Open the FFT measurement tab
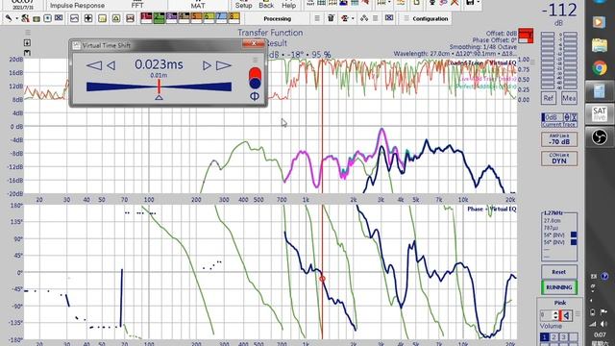The width and height of the screenshot is (615, 346). pyautogui.click(x=137, y=5)
